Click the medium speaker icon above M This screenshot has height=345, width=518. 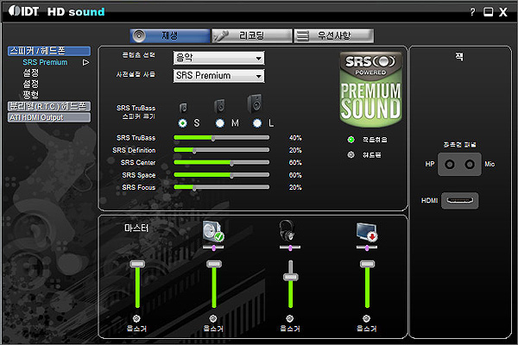(x=219, y=105)
